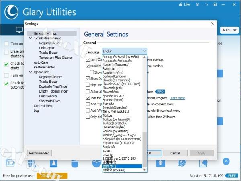Image resolution: width=241 pixels, height=181 pixels.
Task: Click the language list scroll-down arrow
Action: point(145,169)
